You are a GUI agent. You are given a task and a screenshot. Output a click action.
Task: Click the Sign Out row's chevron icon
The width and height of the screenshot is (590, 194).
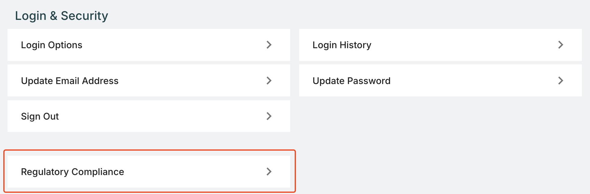coord(269,116)
